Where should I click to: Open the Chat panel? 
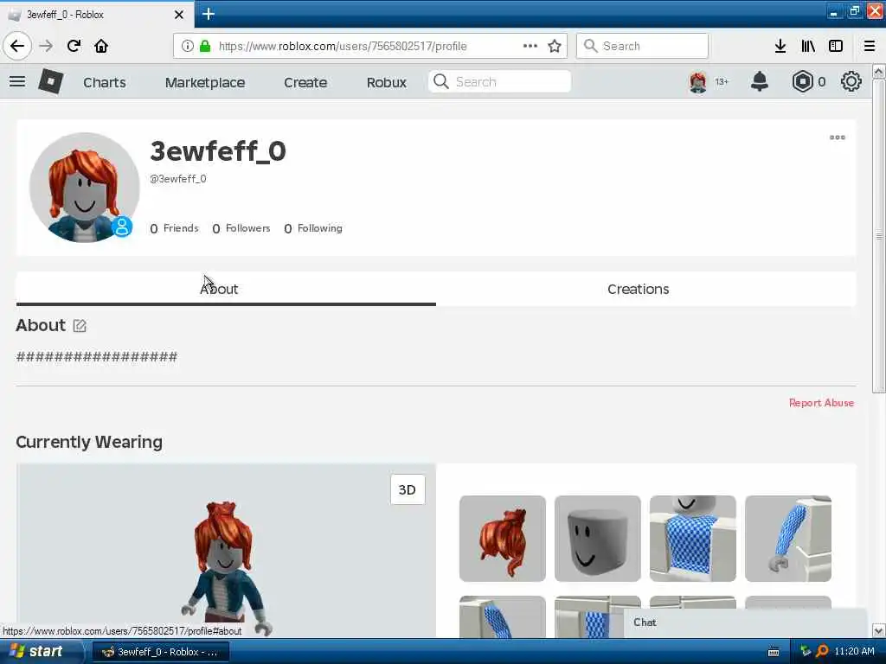tap(746, 622)
